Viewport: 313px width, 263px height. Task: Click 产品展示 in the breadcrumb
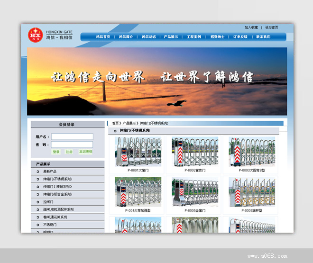[129, 123]
